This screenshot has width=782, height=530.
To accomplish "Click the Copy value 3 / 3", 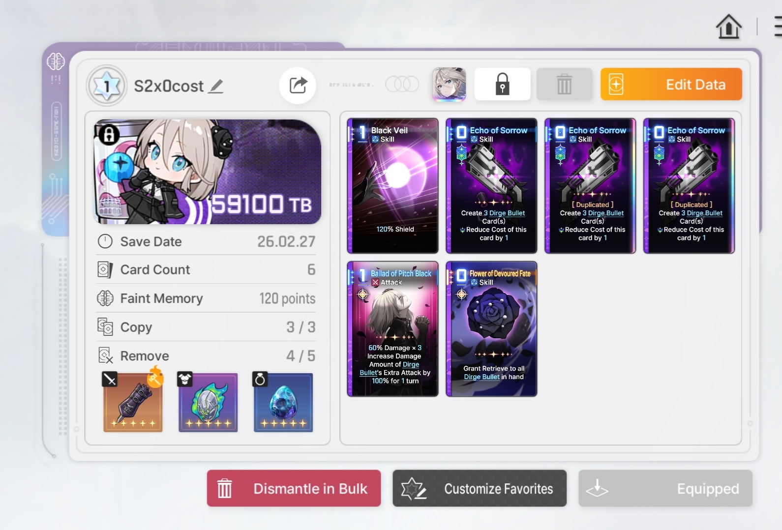I will click(x=301, y=327).
